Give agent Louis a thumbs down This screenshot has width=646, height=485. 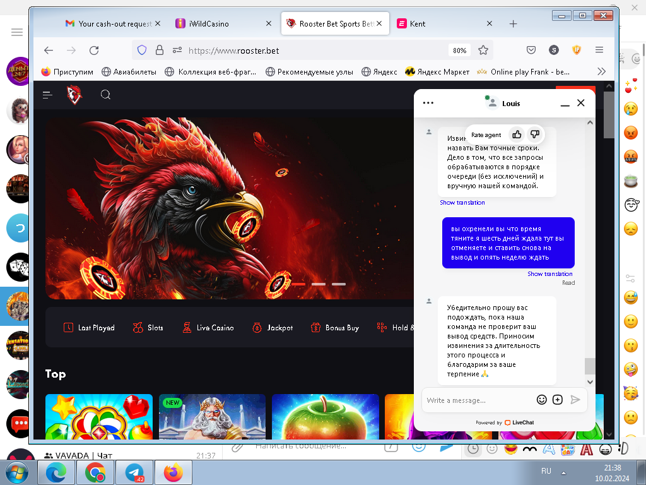535,135
